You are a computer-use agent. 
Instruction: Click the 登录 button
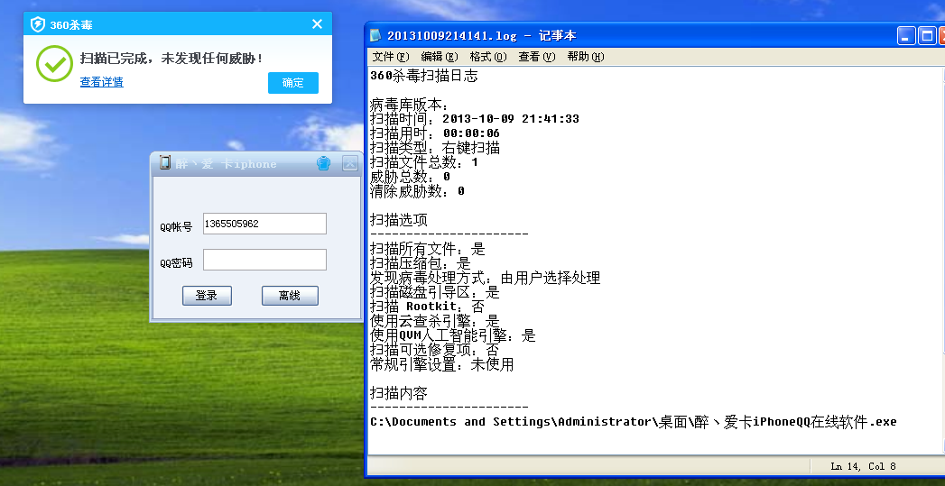coord(207,296)
